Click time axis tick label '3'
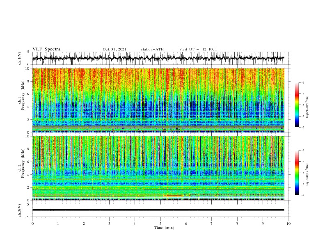 [109, 224]
